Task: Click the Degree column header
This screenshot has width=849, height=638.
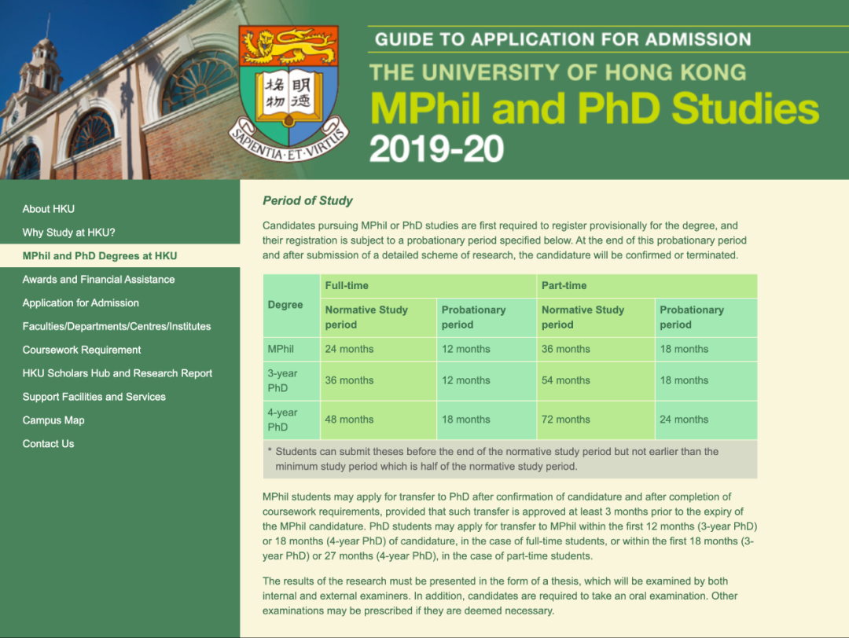Action: (292, 305)
